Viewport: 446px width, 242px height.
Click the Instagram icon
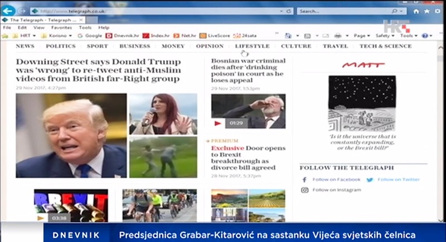pyautogui.click(x=304, y=190)
